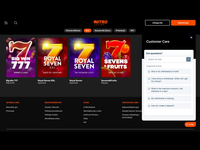Viewport: 200px width, 150px height.
Task: Open the hamburger navigation menu
Action: click(x=6, y=23)
